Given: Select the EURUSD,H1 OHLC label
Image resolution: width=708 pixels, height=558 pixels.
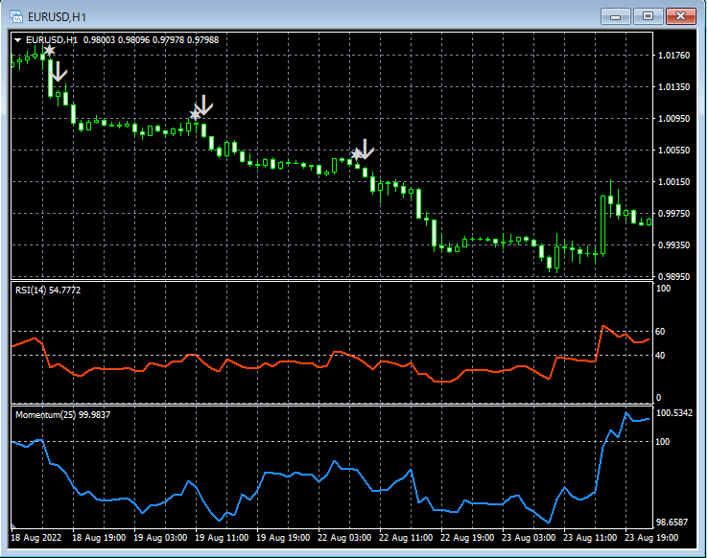Looking at the screenshot, I should tap(122, 40).
